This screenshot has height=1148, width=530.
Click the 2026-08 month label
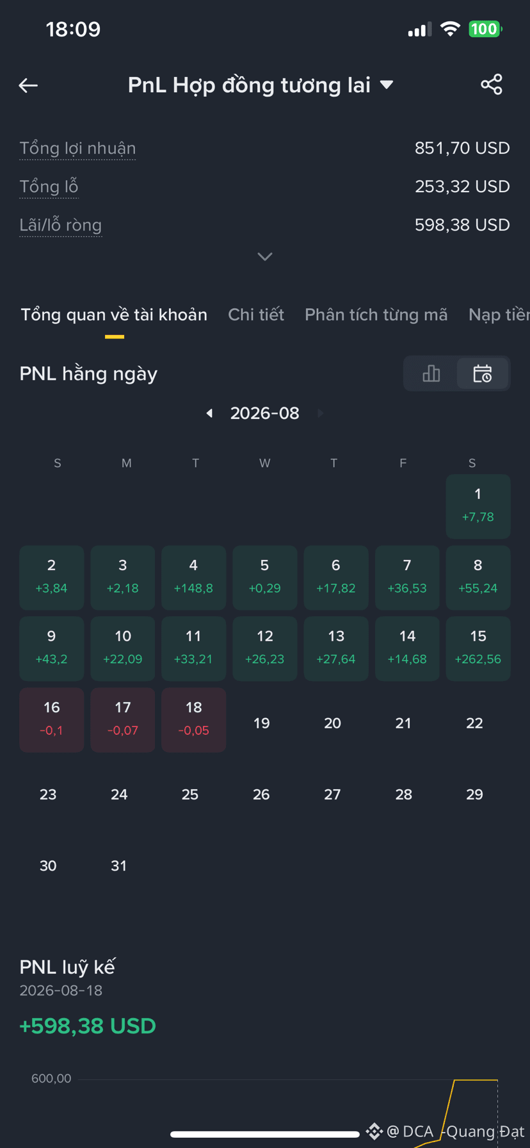(265, 413)
